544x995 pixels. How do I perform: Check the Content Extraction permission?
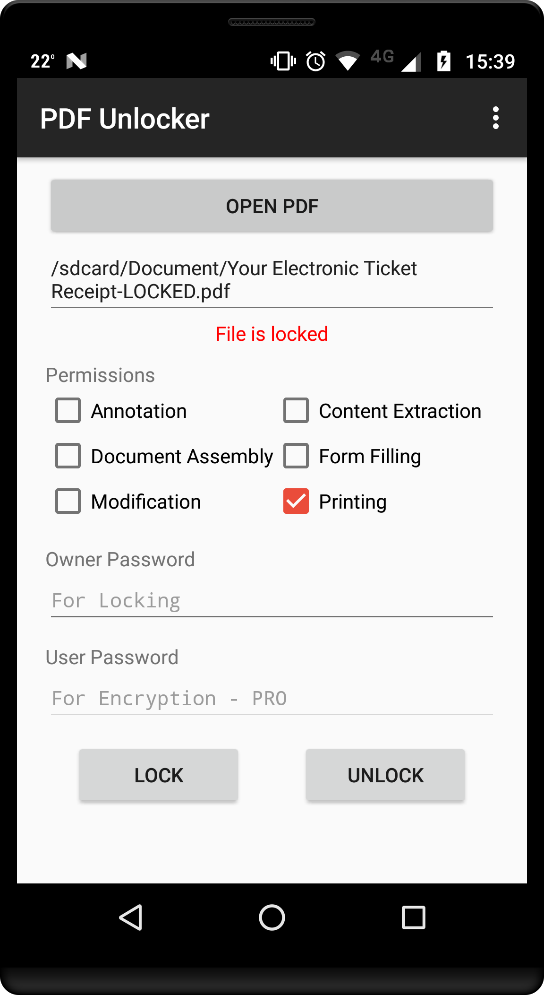tap(296, 410)
